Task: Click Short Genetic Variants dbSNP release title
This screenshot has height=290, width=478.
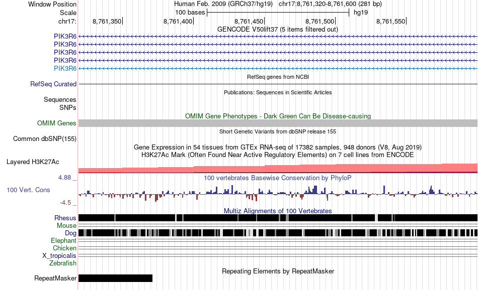Action: click(x=278, y=131)
